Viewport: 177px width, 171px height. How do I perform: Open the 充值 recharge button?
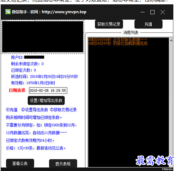coord(148,24)
